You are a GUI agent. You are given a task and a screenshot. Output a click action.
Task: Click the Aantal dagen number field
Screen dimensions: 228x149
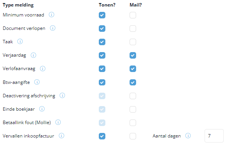tap(214, 136)
